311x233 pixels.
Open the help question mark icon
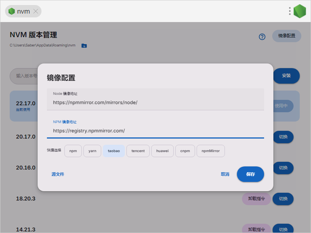(262, 37)
